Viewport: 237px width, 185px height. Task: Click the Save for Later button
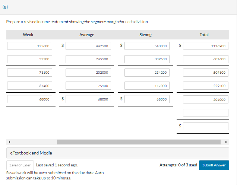tap(20, 165)
